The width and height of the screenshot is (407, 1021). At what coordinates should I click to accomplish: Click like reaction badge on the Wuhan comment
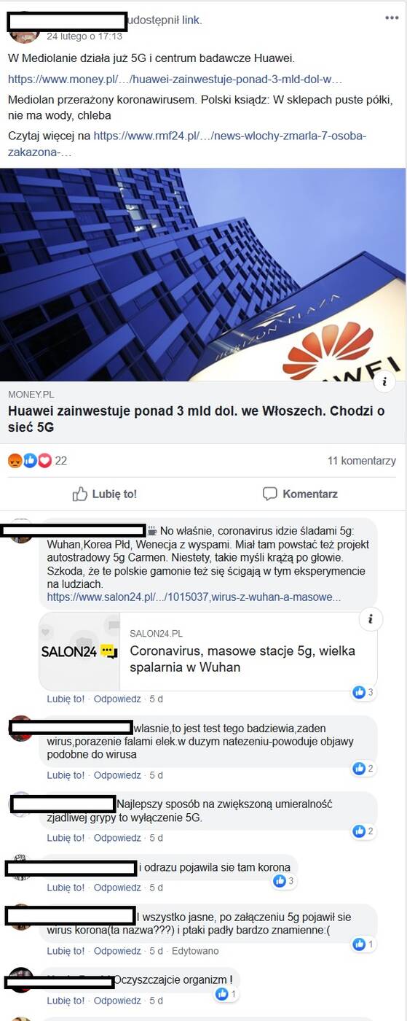(x=363, y=692)
